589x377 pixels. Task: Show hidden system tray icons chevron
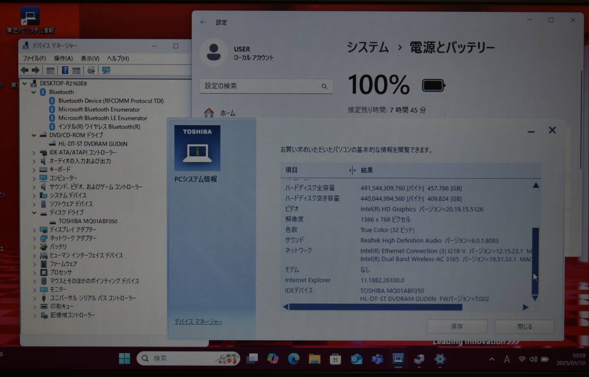click(x=492, y=359)
